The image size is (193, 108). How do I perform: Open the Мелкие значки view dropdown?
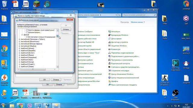[138, 22]
